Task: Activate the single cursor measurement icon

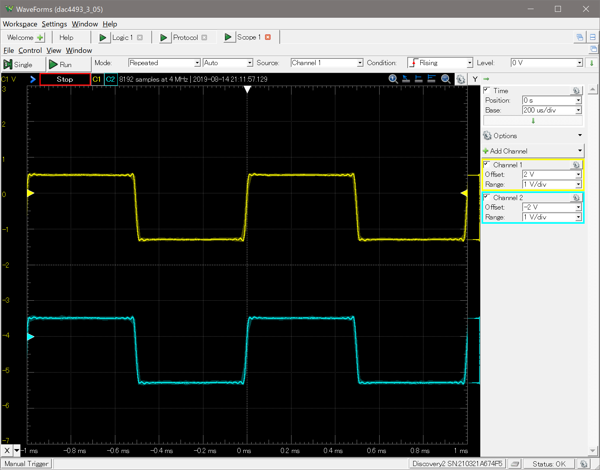Action: point(418,79)
